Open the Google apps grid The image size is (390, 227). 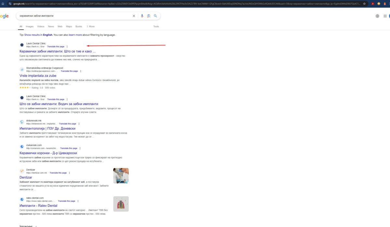coord(385,16)
